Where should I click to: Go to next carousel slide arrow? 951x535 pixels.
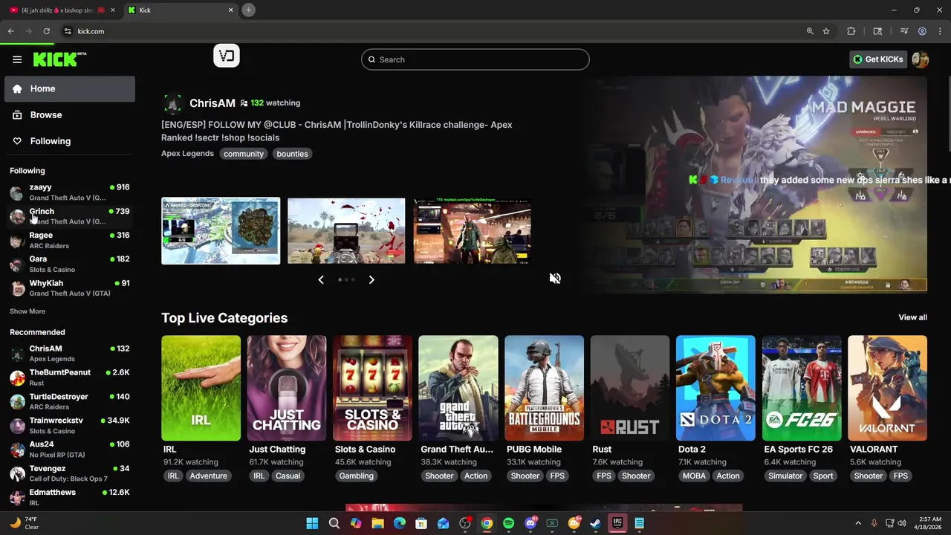pyautogui.click(x=371, y=279)
